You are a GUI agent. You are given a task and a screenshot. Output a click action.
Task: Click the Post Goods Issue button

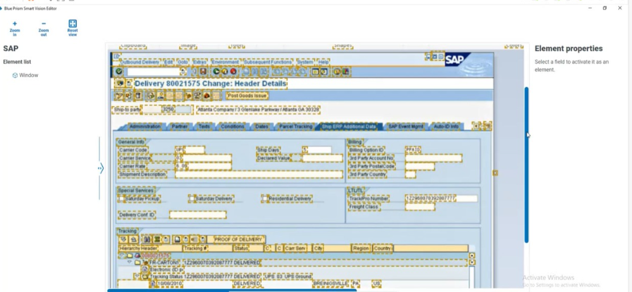pos(247,96)
